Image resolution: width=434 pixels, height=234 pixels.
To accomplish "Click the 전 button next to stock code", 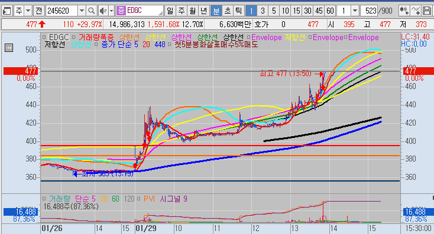I will pyautogui.click(x=39, y=11).
